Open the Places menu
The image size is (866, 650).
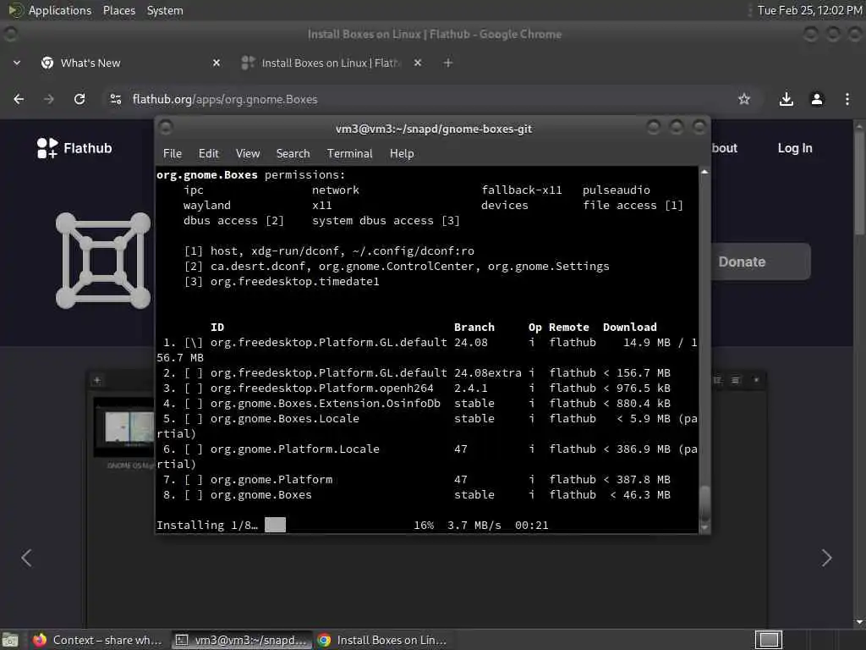click(x=118, y=10)
